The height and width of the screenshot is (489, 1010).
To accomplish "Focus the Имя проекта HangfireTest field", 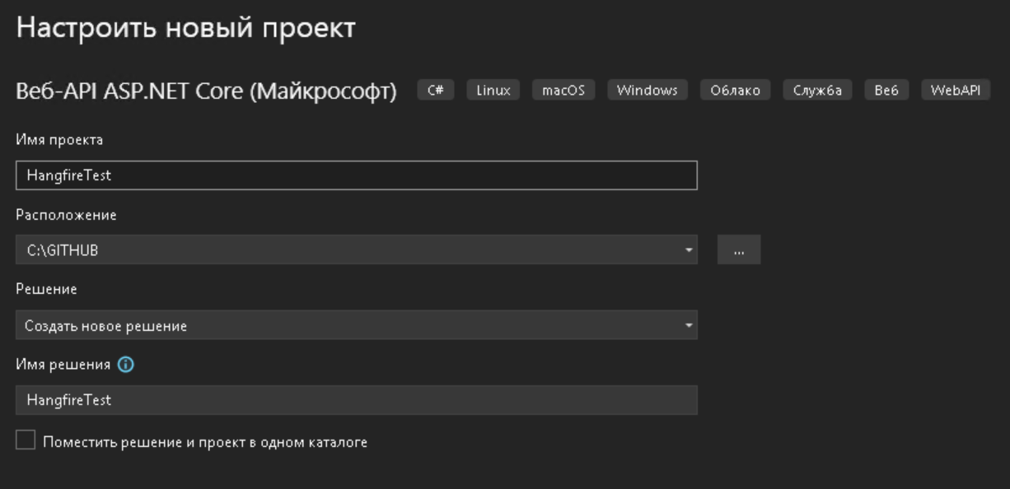I will (x=356, y=175).
